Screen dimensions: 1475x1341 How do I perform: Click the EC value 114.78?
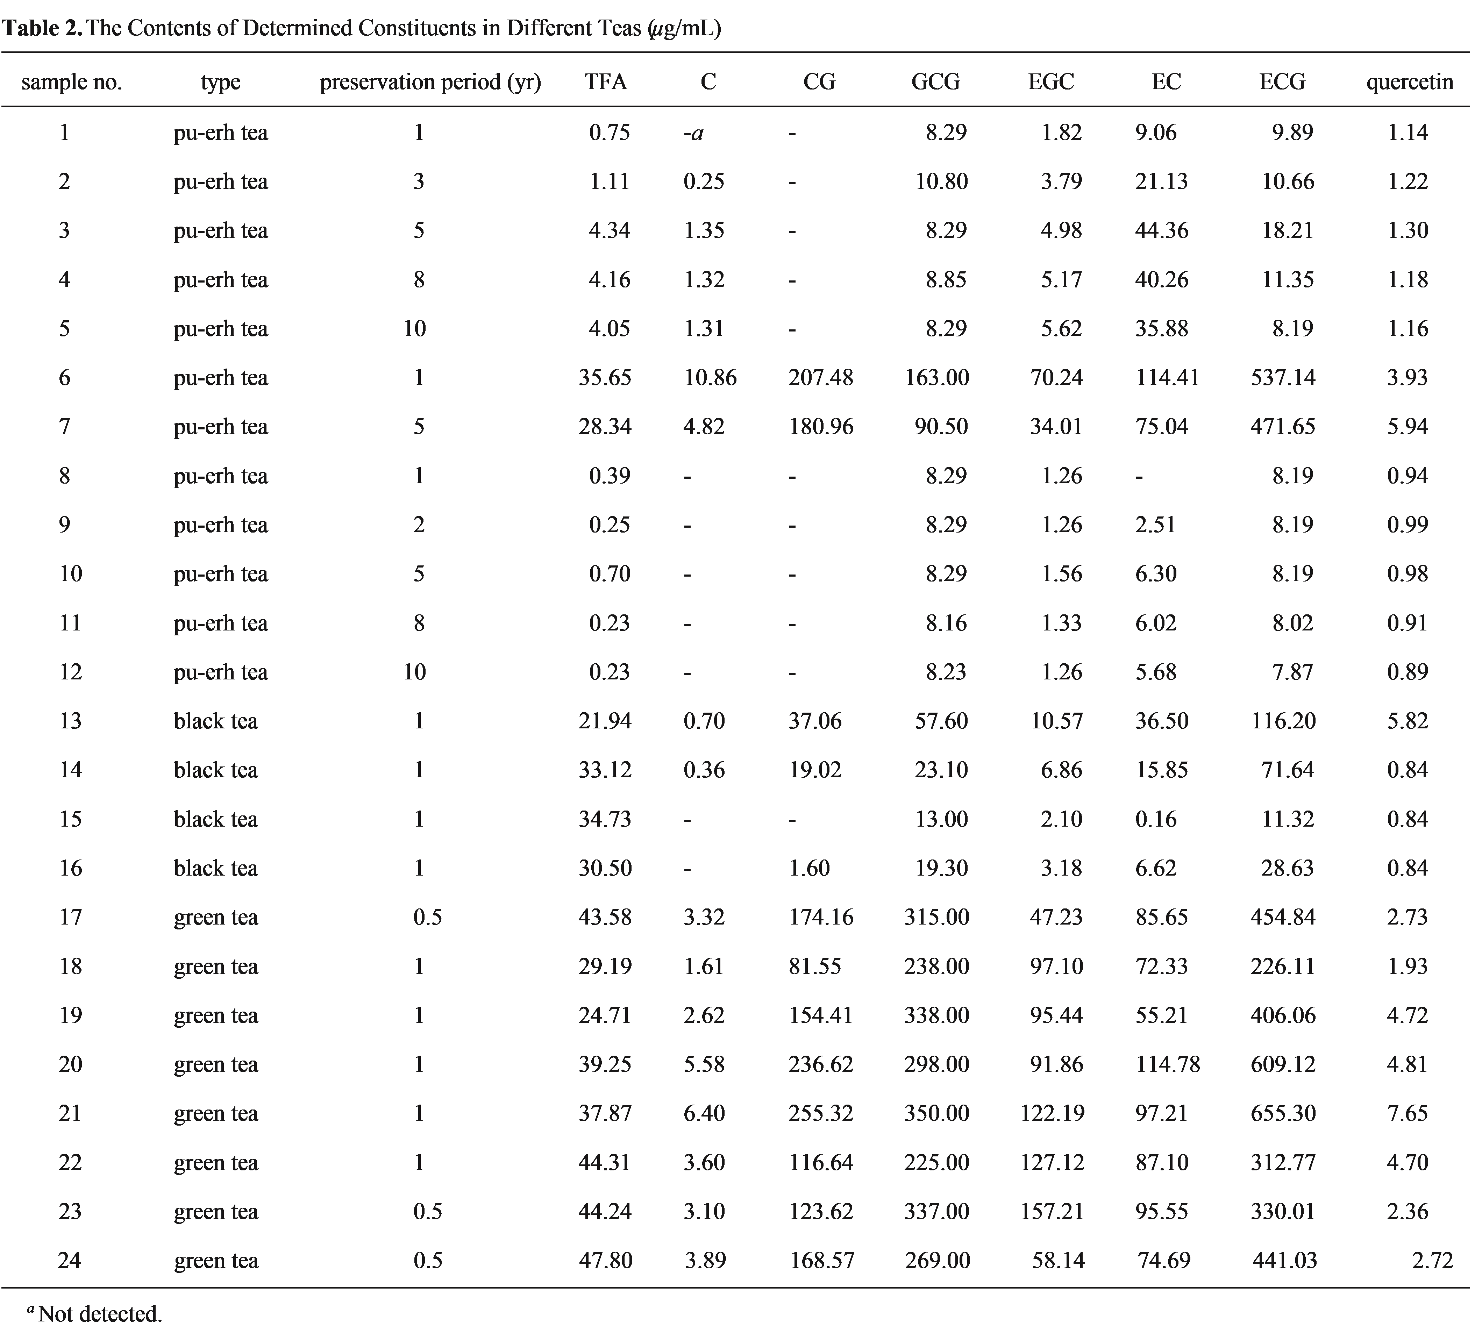tap(1168, 1064)
